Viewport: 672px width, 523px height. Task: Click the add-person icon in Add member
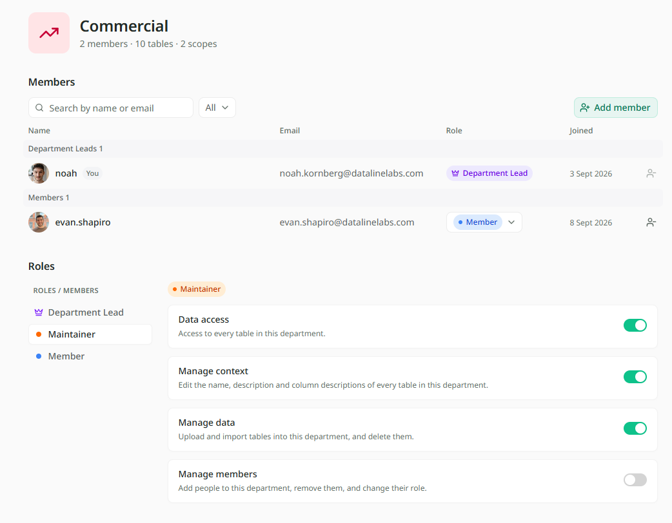point(585,108)
